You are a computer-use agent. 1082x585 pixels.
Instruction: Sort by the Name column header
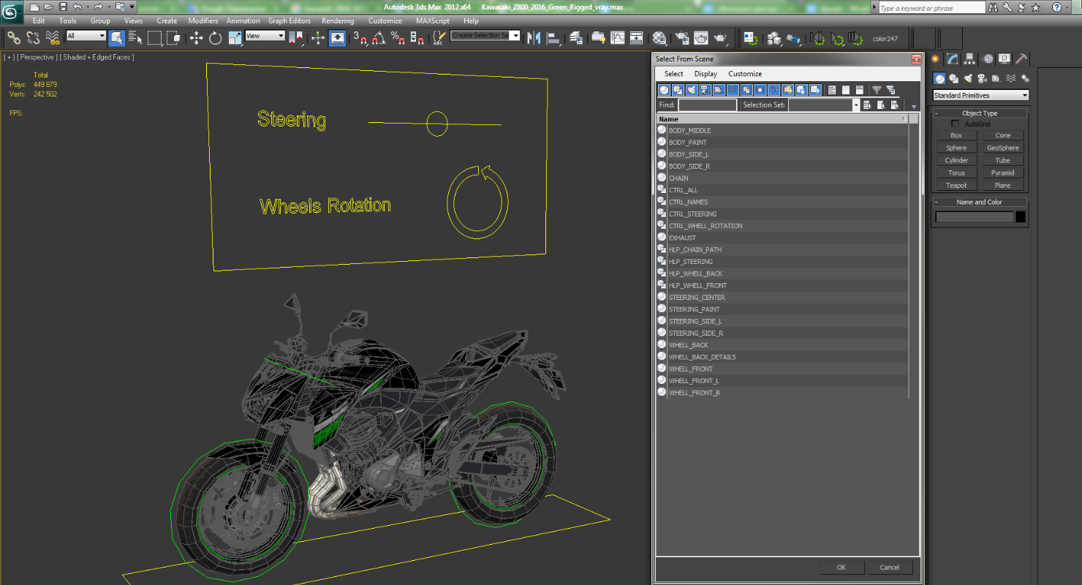click(782, 119)
